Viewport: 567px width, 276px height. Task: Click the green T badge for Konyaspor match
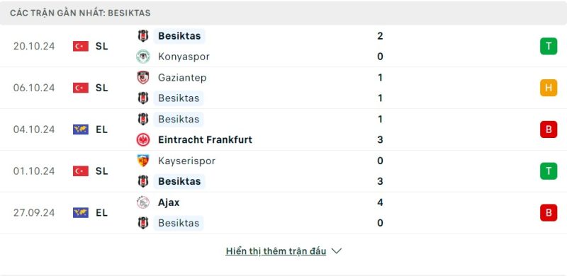pos(549,46)
